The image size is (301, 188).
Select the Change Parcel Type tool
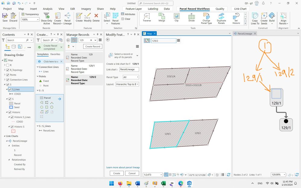coord(206,18)
